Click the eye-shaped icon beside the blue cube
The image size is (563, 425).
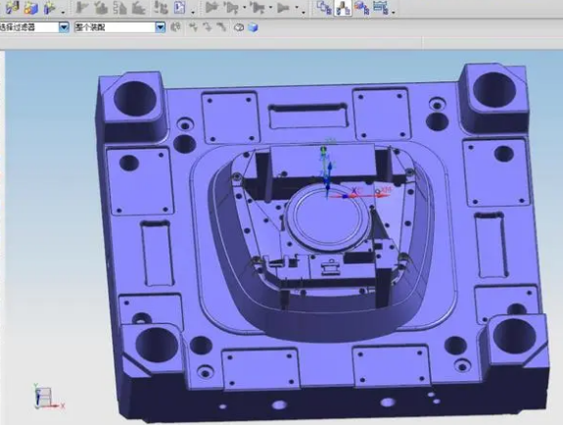pos(239,27)
